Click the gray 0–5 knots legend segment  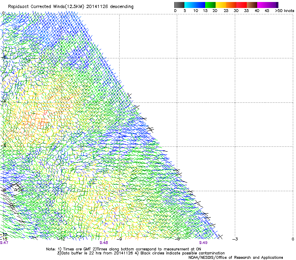(179, 5)
